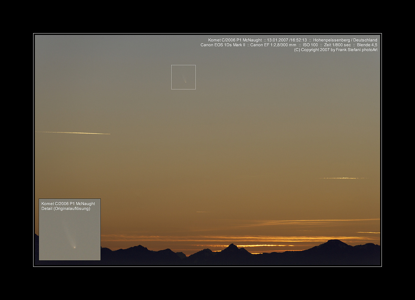Click the comet detail inset thumbnail
This screenshot has width=415, height=300.
(x=70, y=229)
